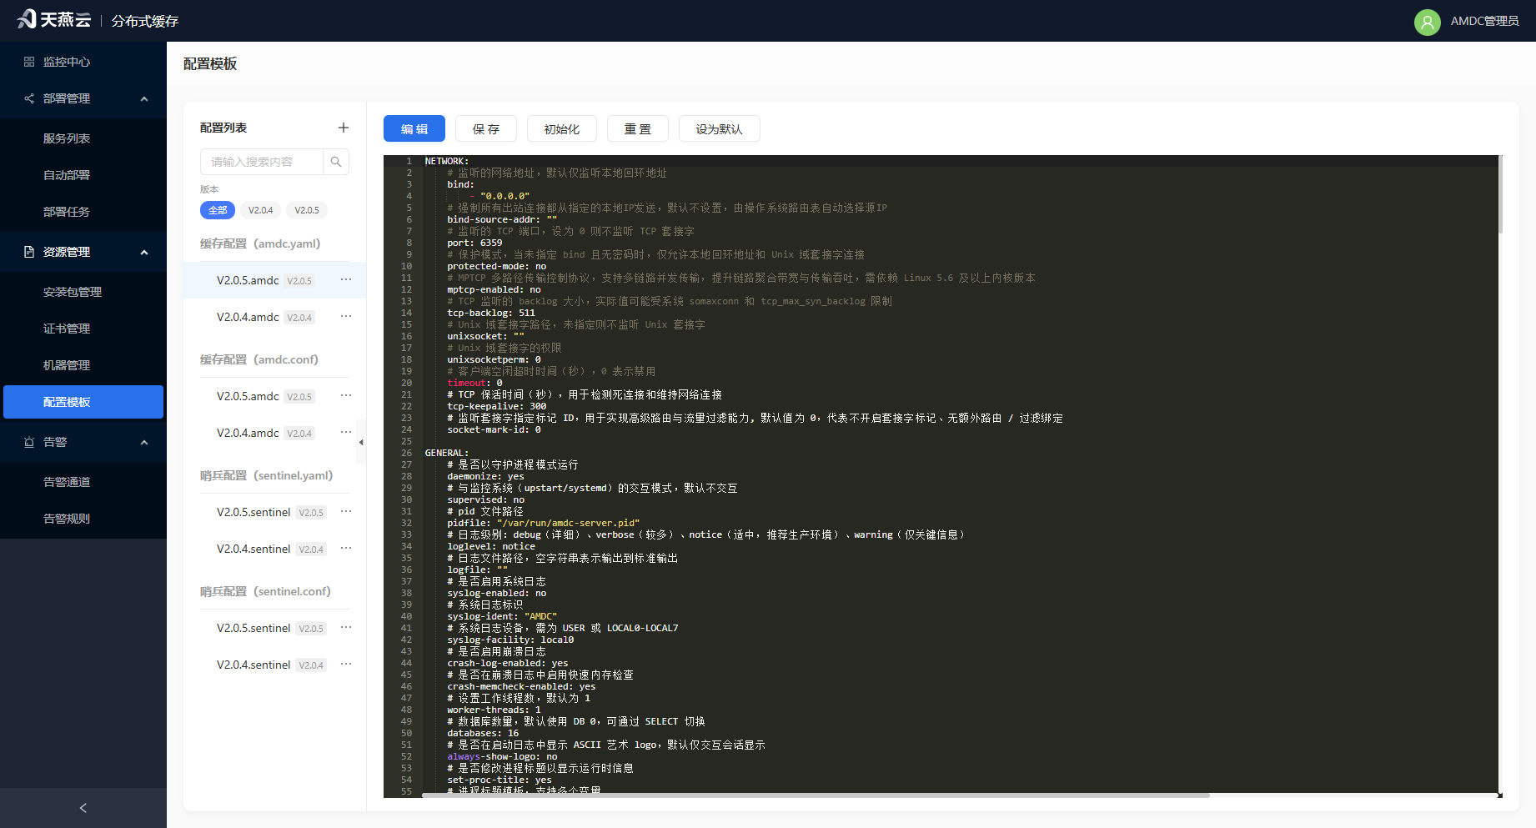The image size is (1536, 828).
Task: Collapse the 部署管理 menu section
Action: 144,98
